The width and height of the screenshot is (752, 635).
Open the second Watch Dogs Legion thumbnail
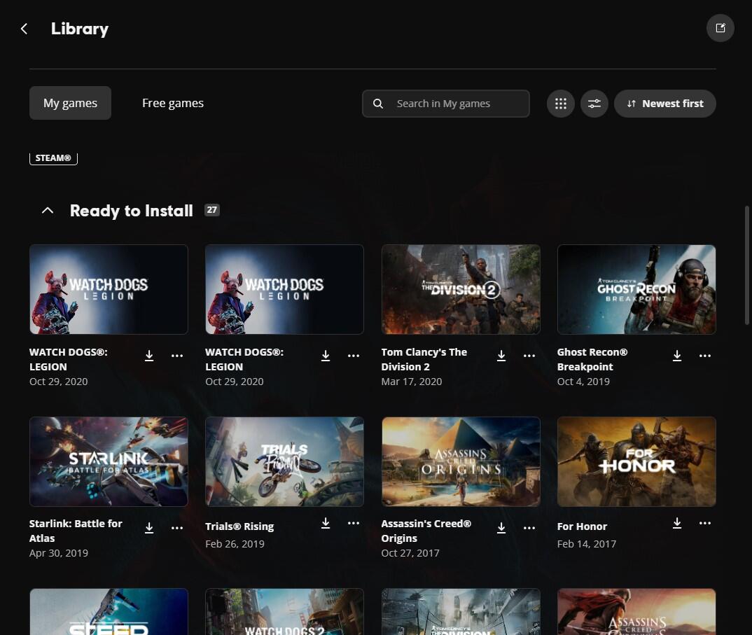click(x=284, y=289)
